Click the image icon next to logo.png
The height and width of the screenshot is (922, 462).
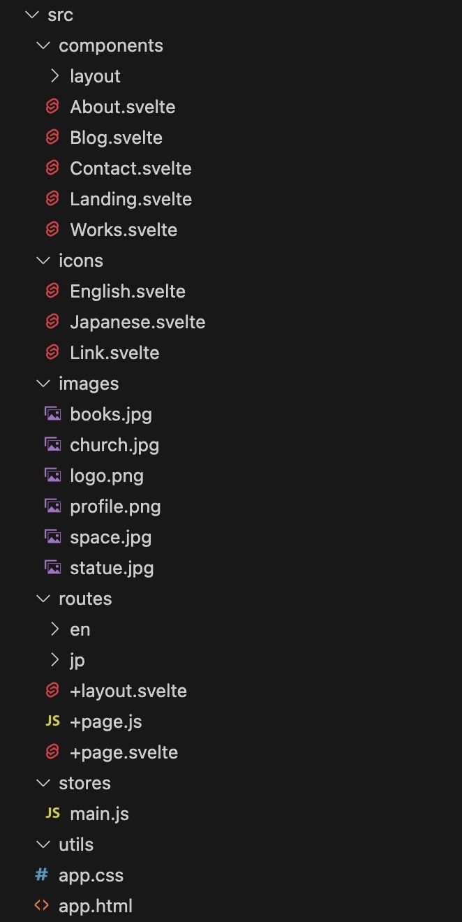(52, 476)
